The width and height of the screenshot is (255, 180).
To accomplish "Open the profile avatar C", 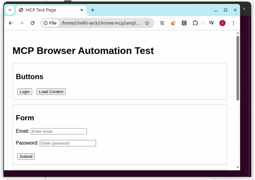I will tap(222, 23).
